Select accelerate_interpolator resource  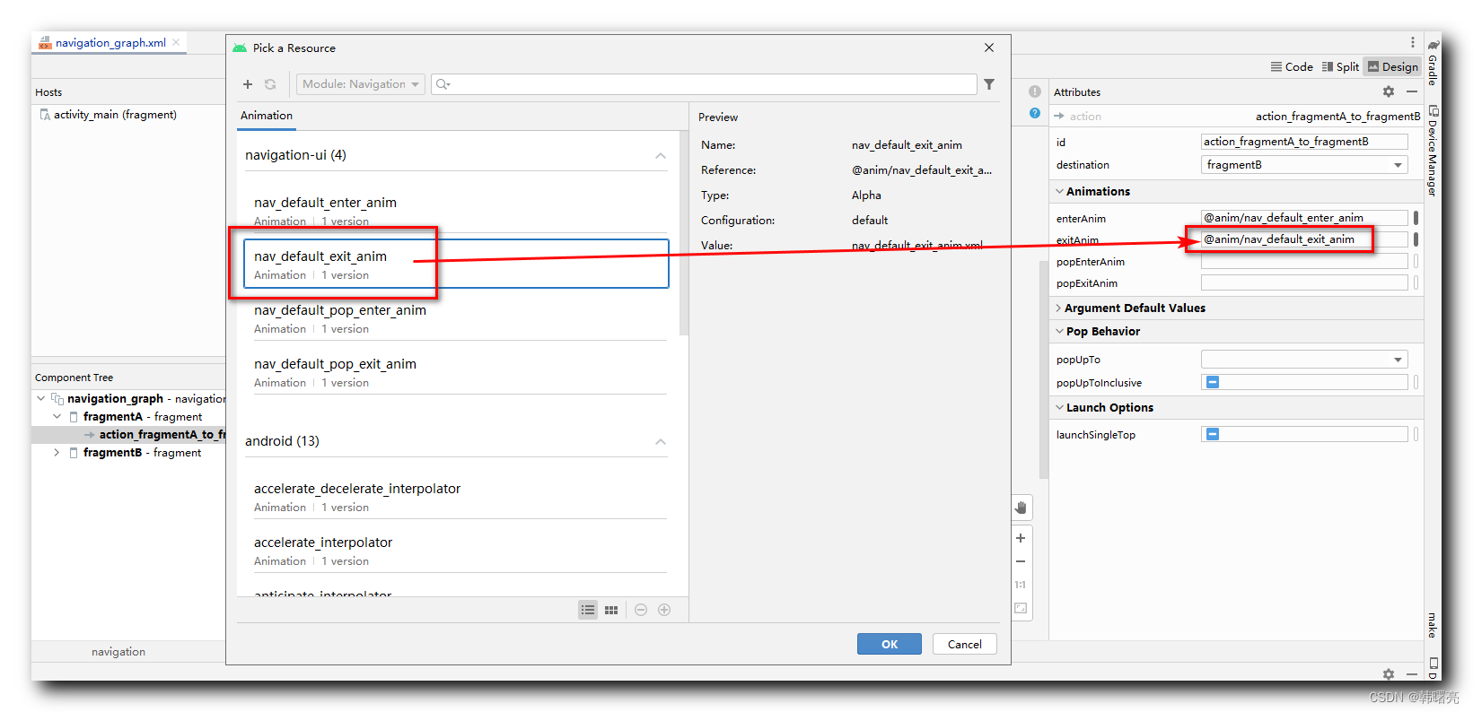[456, 551]
